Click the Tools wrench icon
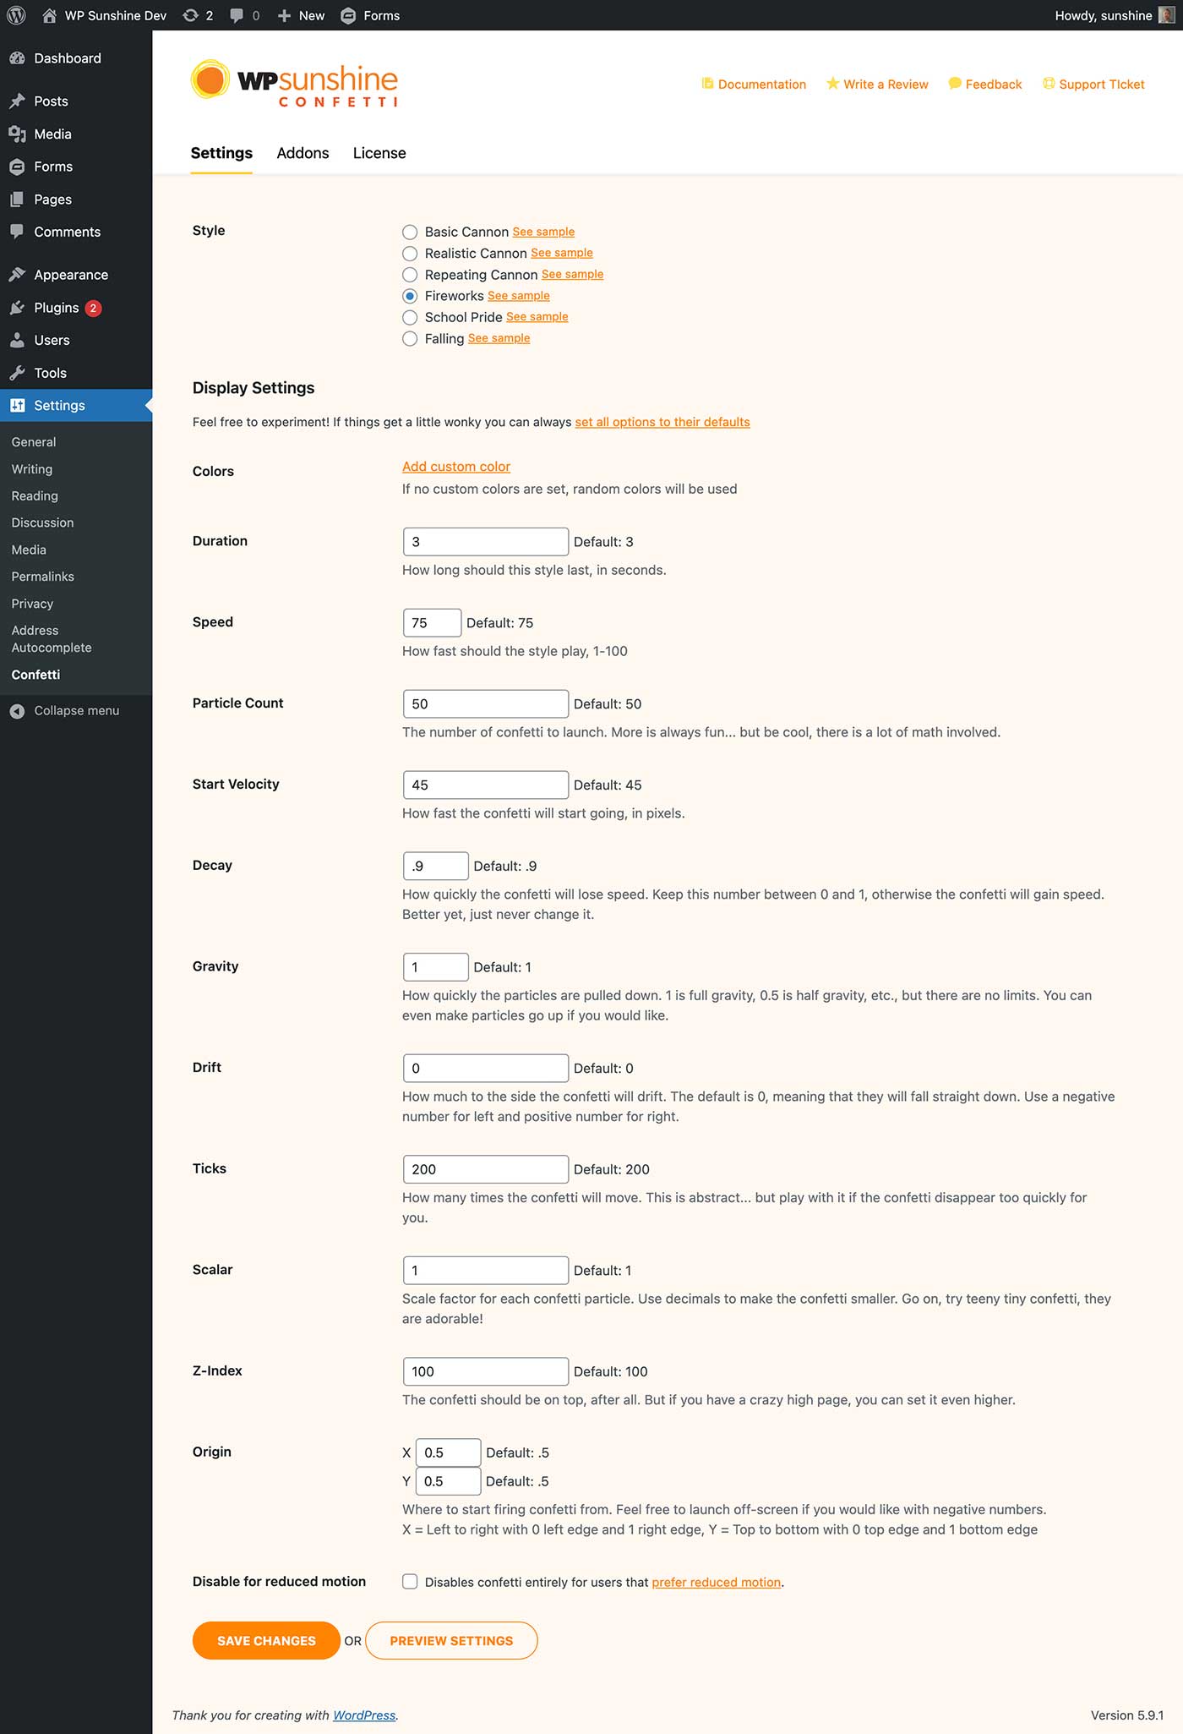 click(x=17, y=373)
